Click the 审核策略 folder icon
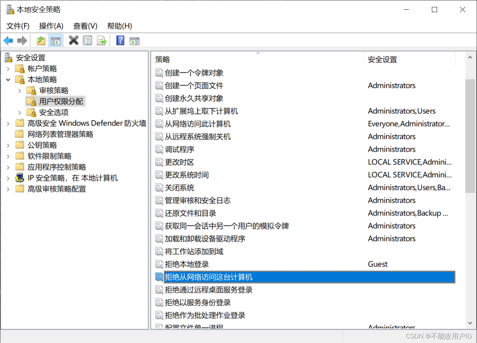Screen dimensions: 477x343 (x=31, y=90)
